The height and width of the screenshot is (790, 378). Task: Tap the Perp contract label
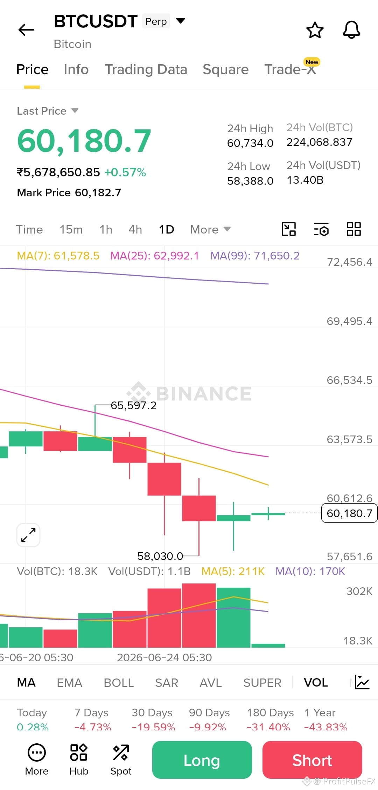pyautogui.click(x=156, y=21)
